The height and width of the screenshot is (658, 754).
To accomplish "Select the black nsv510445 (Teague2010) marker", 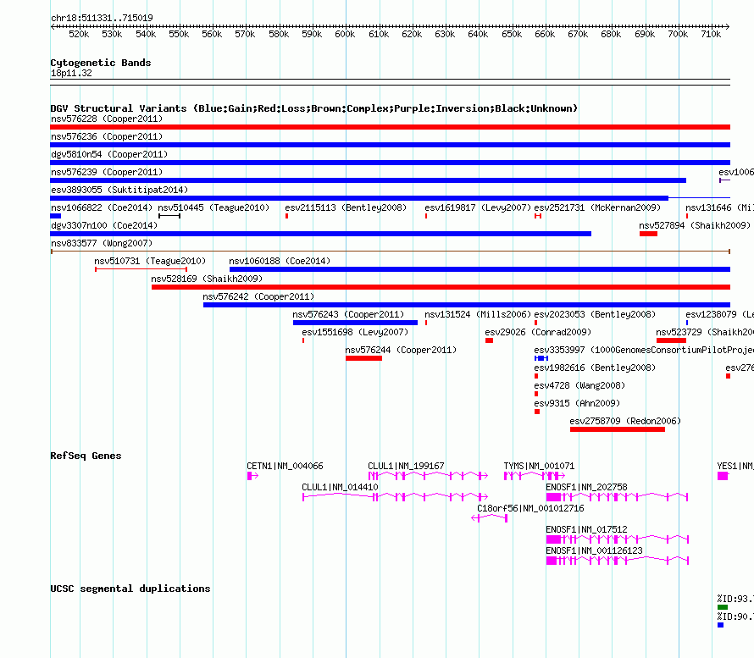I will [169, 216].
